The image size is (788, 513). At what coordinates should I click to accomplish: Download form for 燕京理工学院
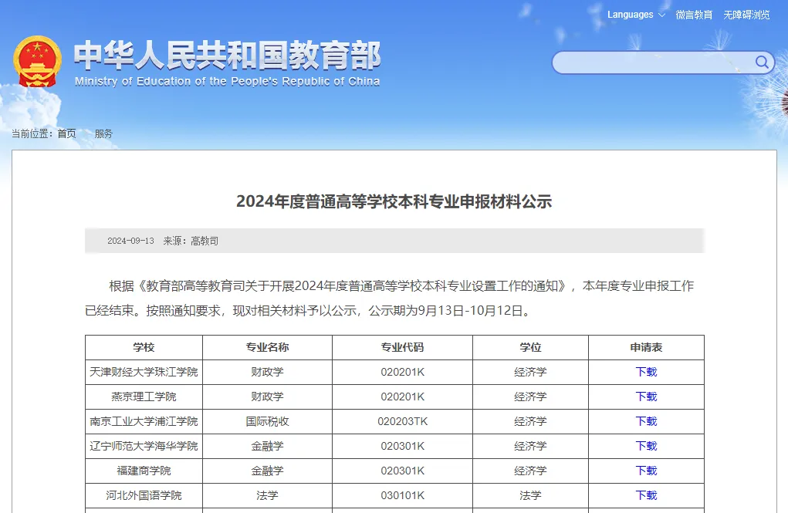coord(646,397)
